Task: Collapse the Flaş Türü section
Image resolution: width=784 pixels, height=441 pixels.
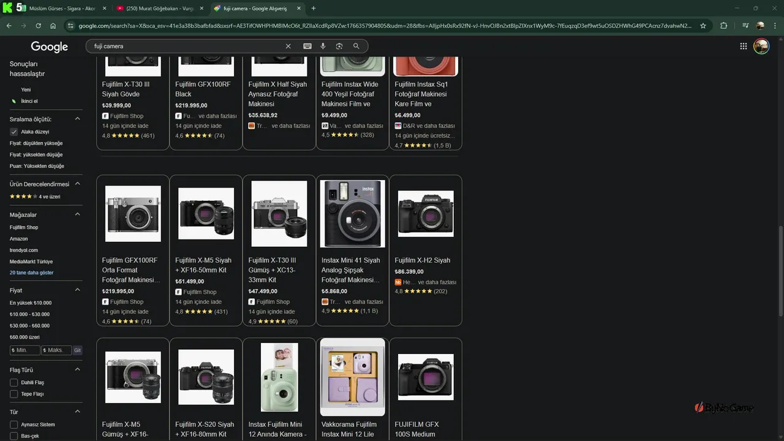Action: click(x=78, y=369)
